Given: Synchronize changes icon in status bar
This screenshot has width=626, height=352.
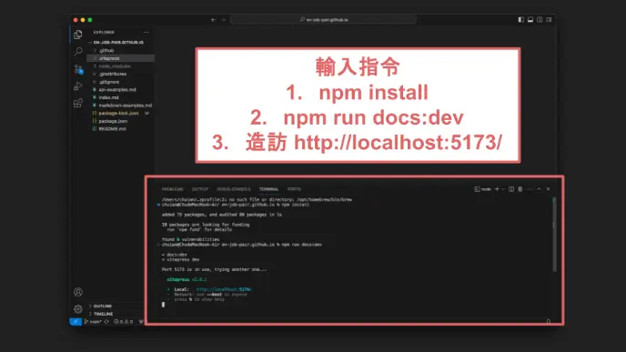Looking at the screenshot, I should click(106, 322).
